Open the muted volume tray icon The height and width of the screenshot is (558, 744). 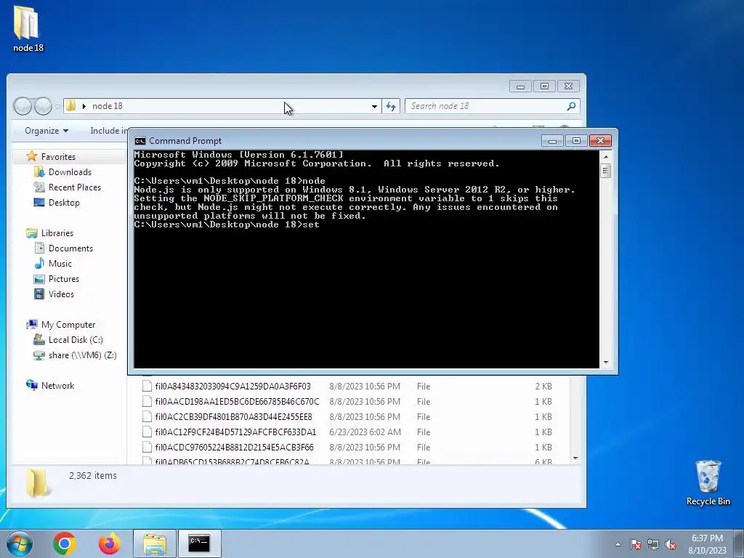tap(671, 544)
